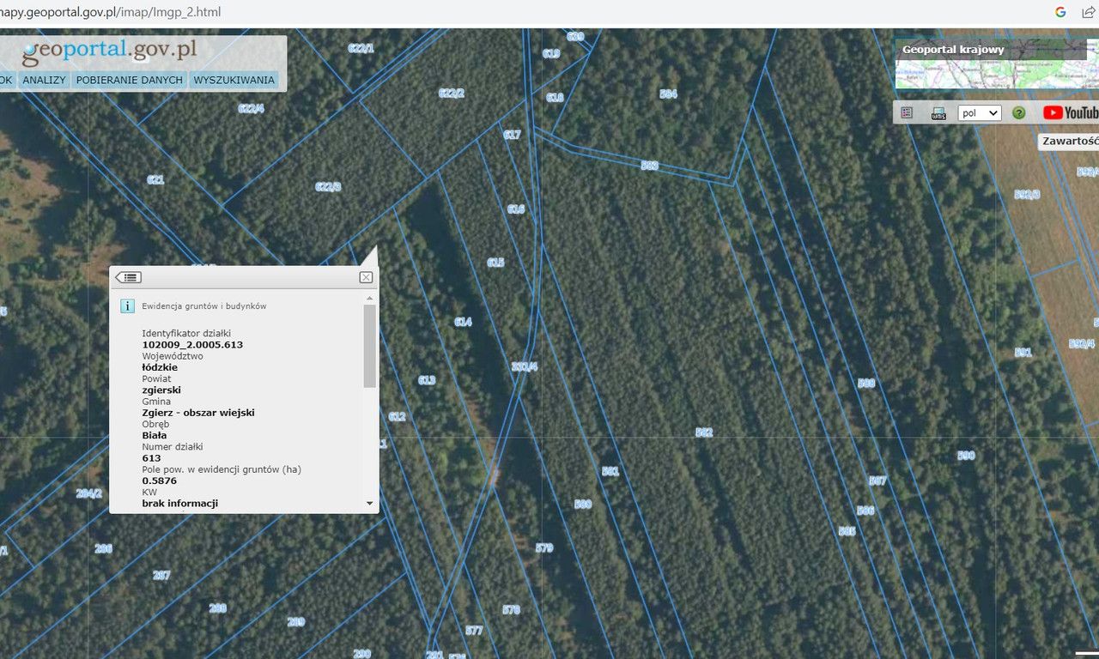Click parcel label 617 on the map
Image resolution: width=1099 pixels, height=659 pixels.
512,134
